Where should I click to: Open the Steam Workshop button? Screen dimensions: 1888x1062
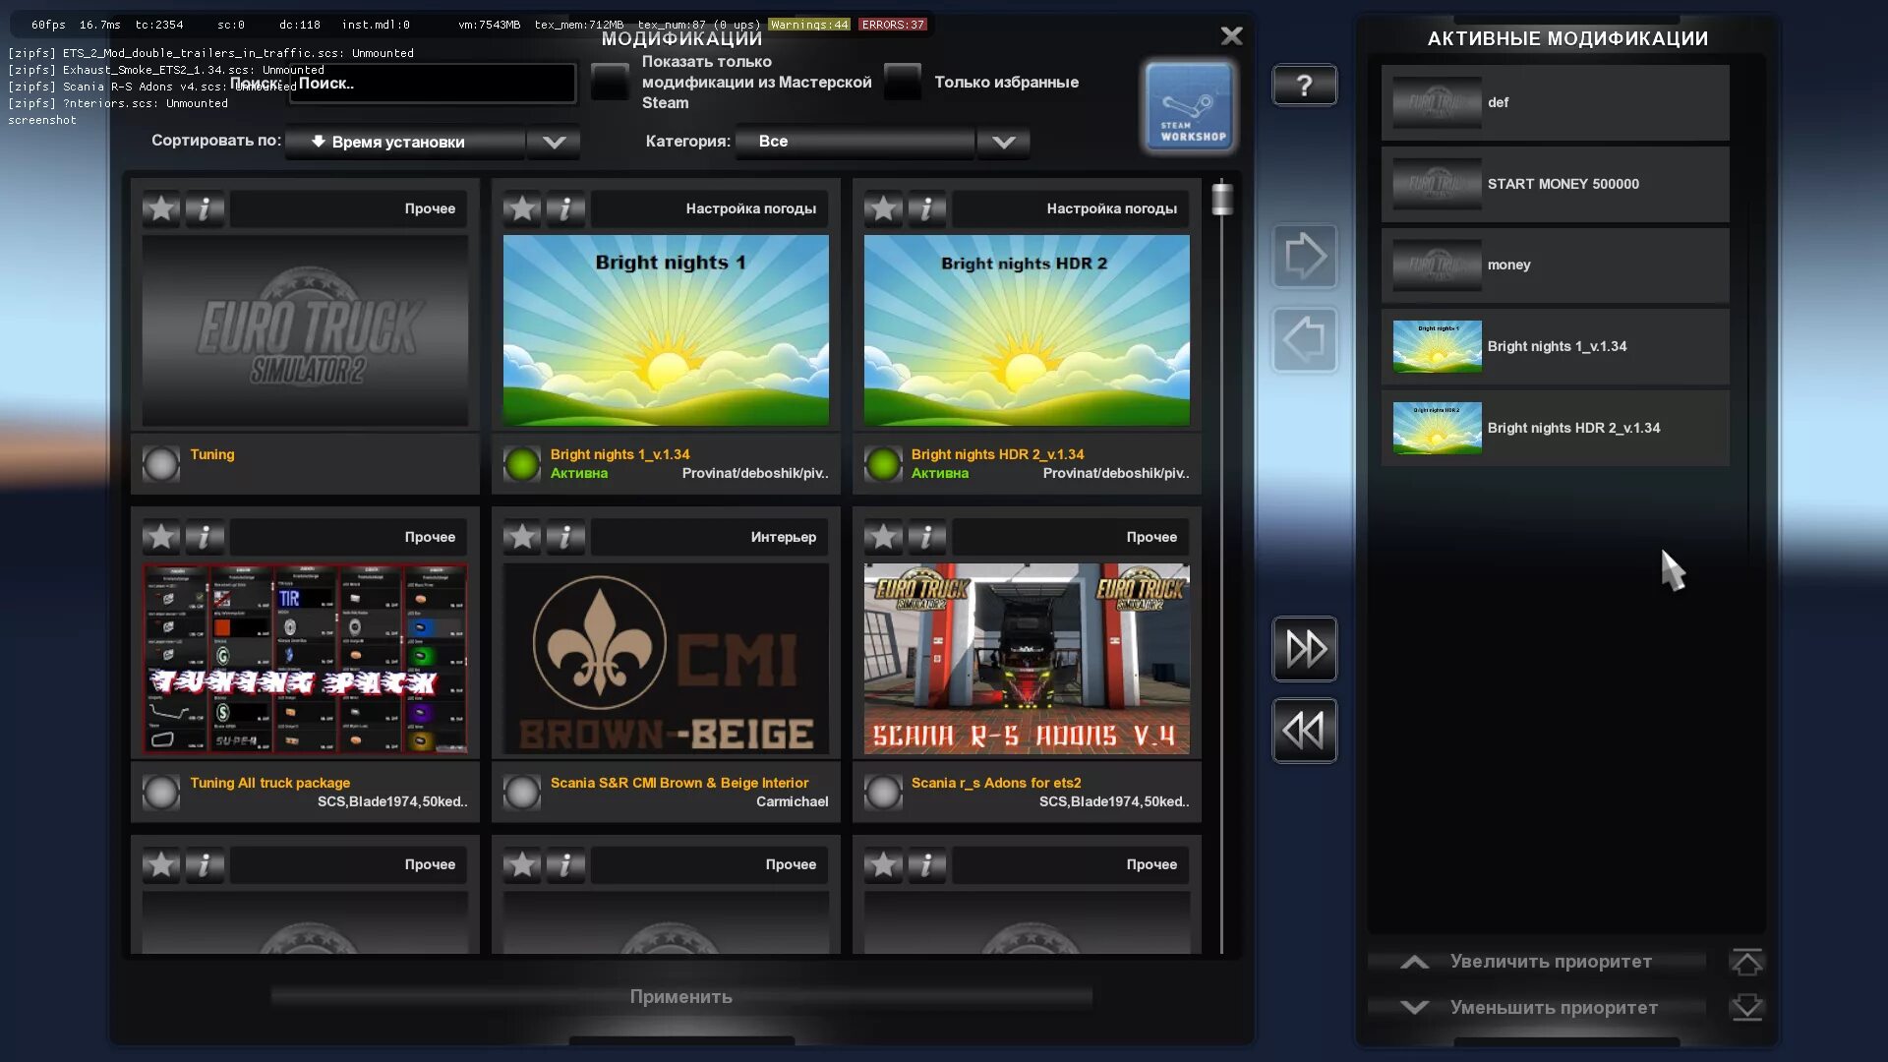pyautogui.click(x=1189, y=107)
